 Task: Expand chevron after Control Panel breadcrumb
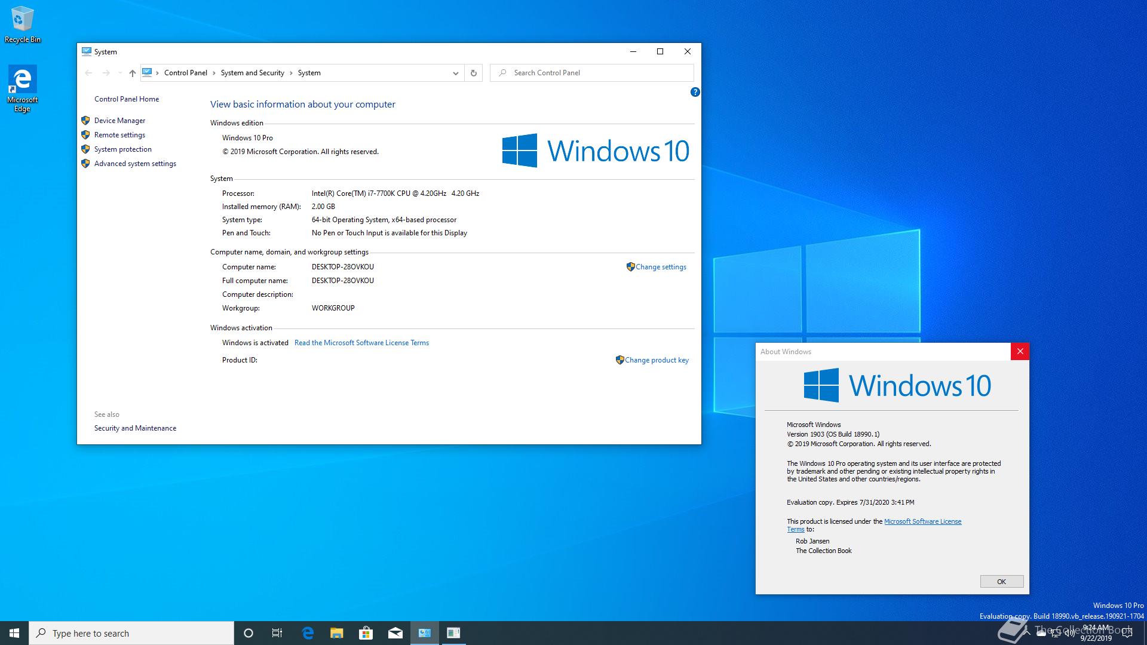click(x=214, y=73)
